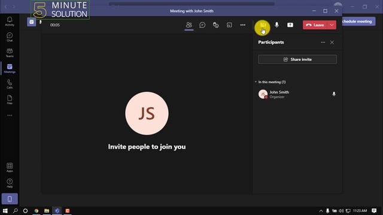Viewport: 383px width, 215px height.
Task: Open Windows taskbar search
Action: point(16,211)
